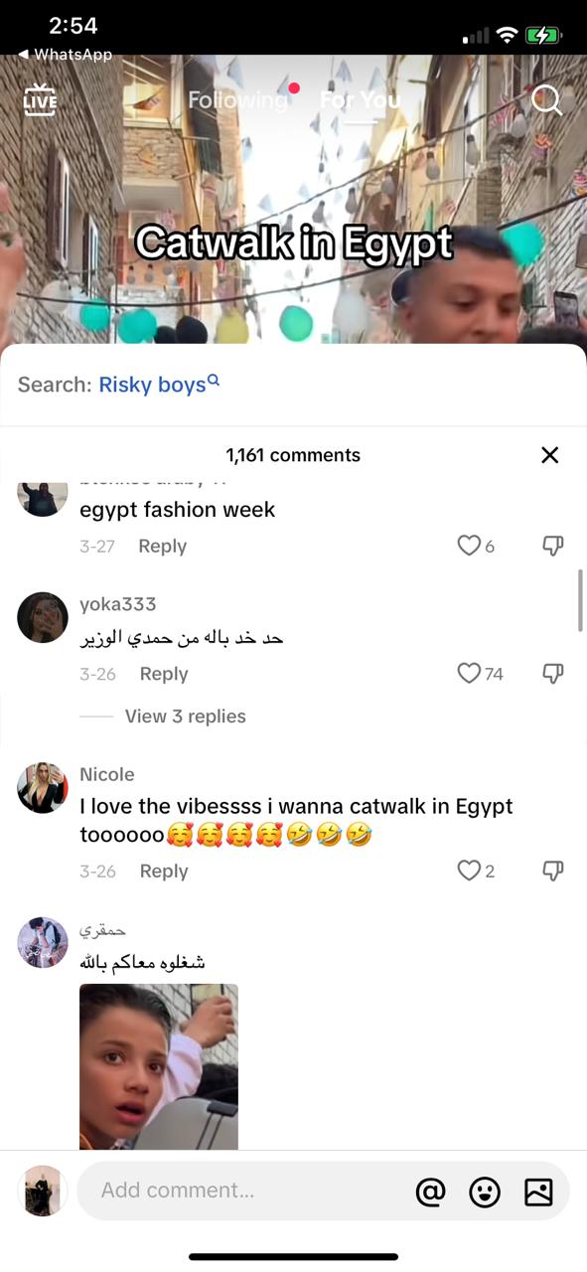Close the comments panel with X
587x1272 pixels.
click(x=549, y=455)
